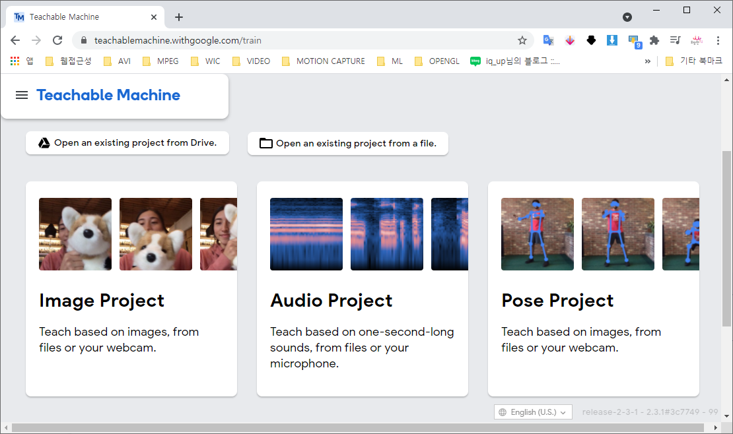Select the Pose Project heading

pos(558,300)
